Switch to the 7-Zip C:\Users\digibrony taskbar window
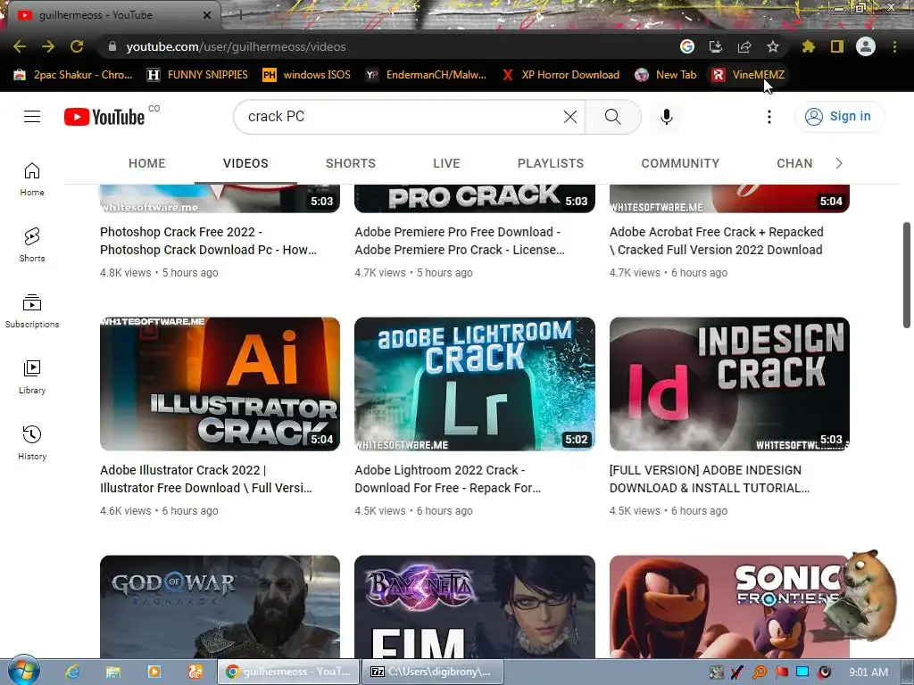This screenshot has width=914, height=685. pos(433,672)
